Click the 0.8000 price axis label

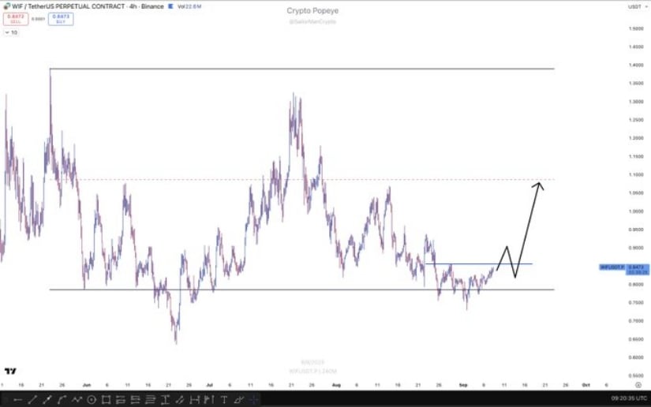coord(636,284)
